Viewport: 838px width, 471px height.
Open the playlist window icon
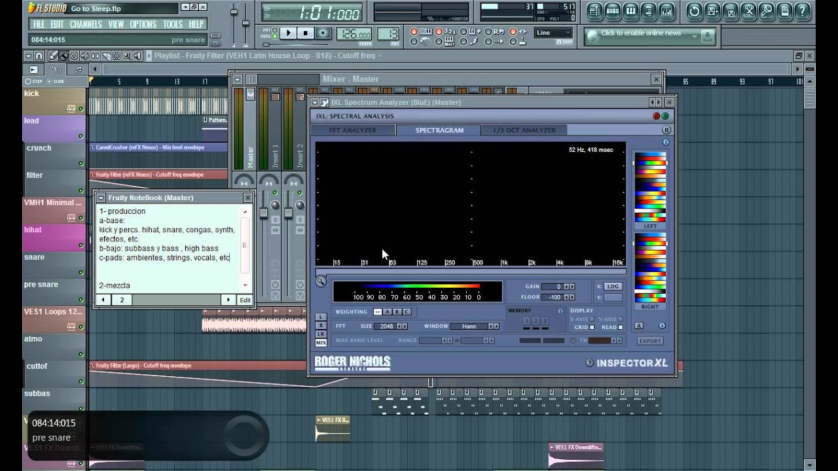[594, 11]
